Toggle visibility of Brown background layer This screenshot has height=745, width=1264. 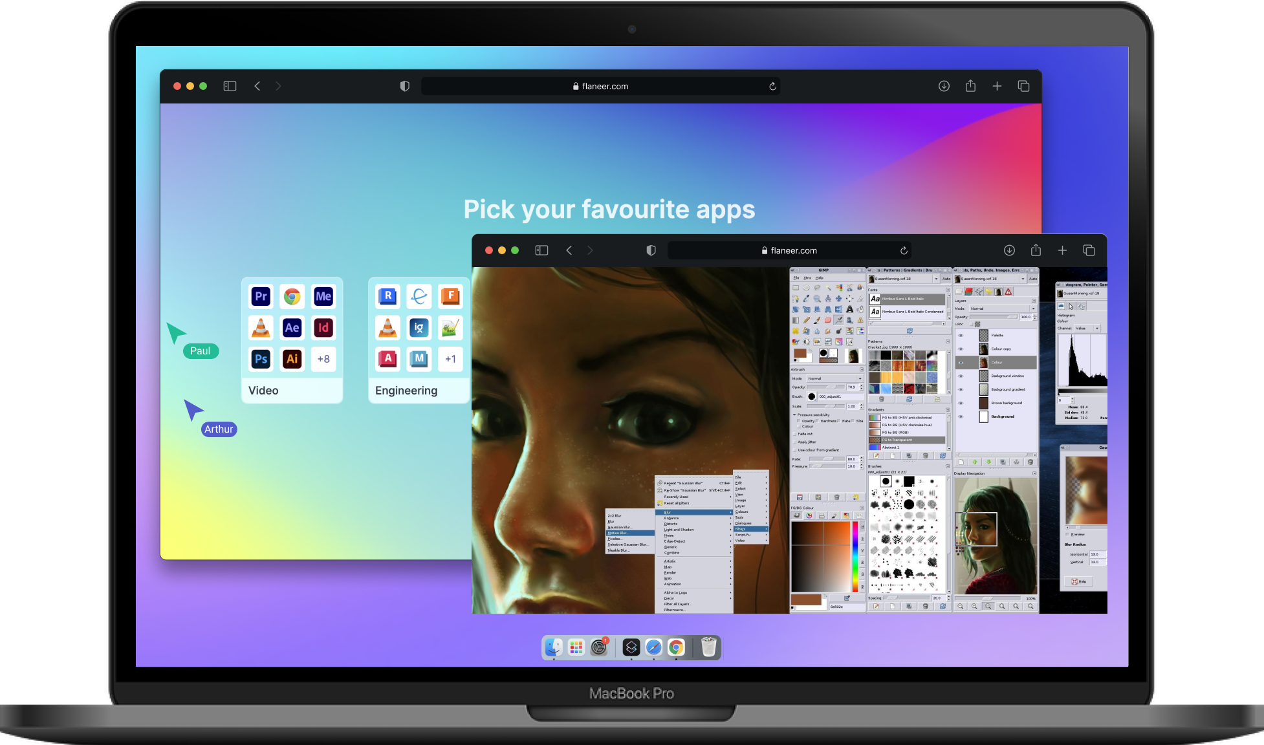point(961,403)
